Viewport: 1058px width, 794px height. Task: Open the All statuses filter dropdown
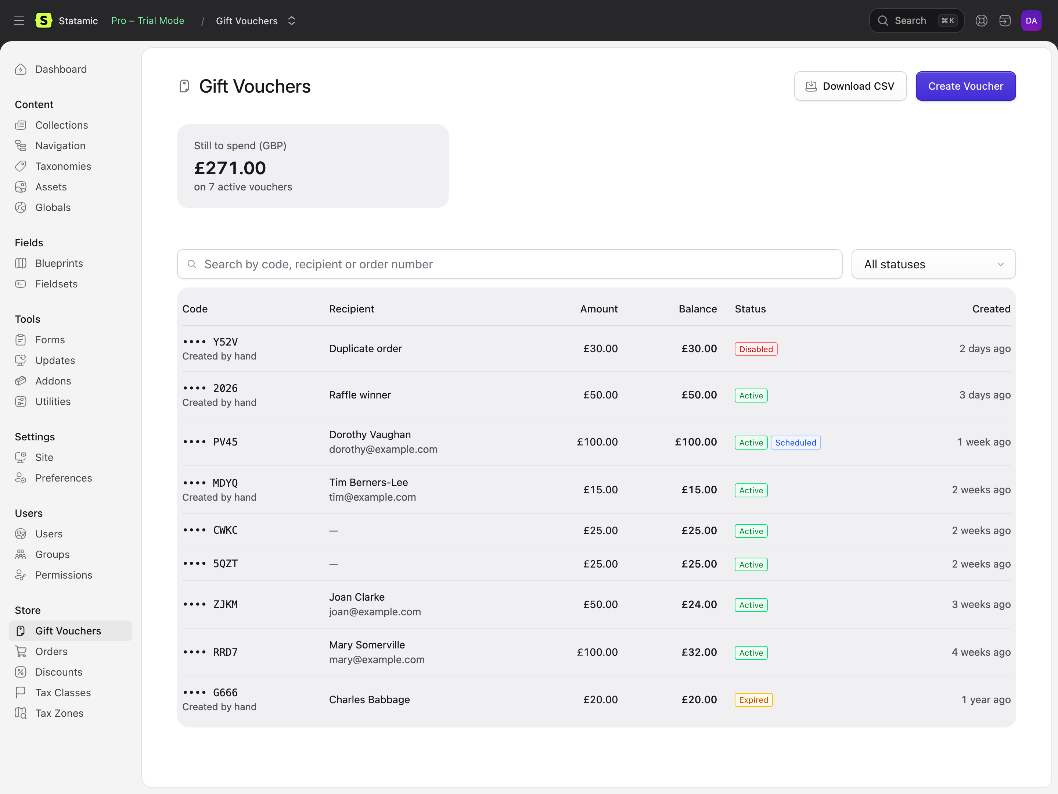point(933,264)
